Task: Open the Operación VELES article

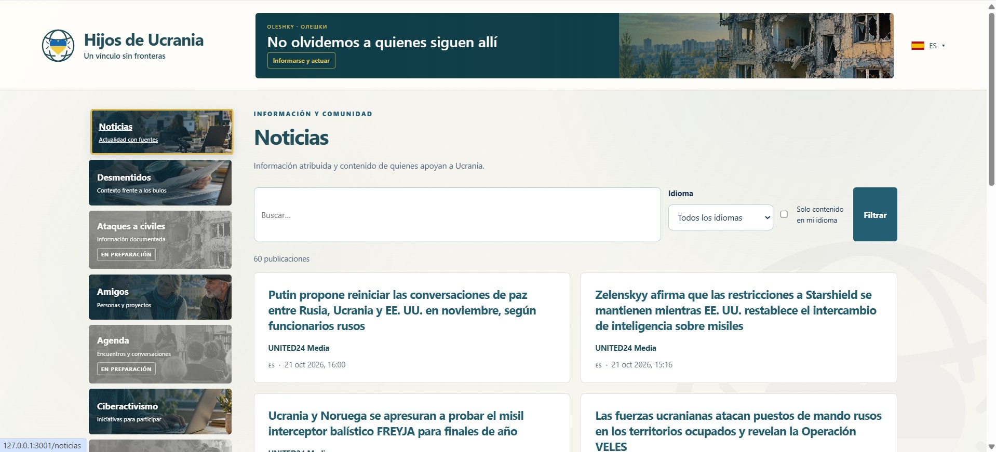Action: point(738,430)
